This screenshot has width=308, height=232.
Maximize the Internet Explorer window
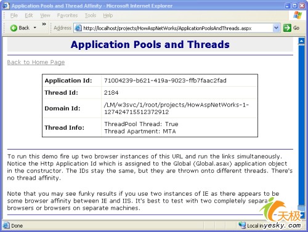294,6
